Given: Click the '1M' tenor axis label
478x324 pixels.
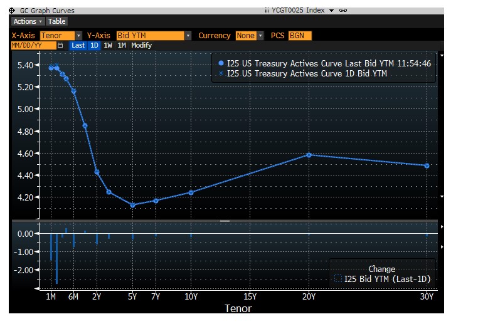Looking at the screenshot, I should [x=51, y=296].
